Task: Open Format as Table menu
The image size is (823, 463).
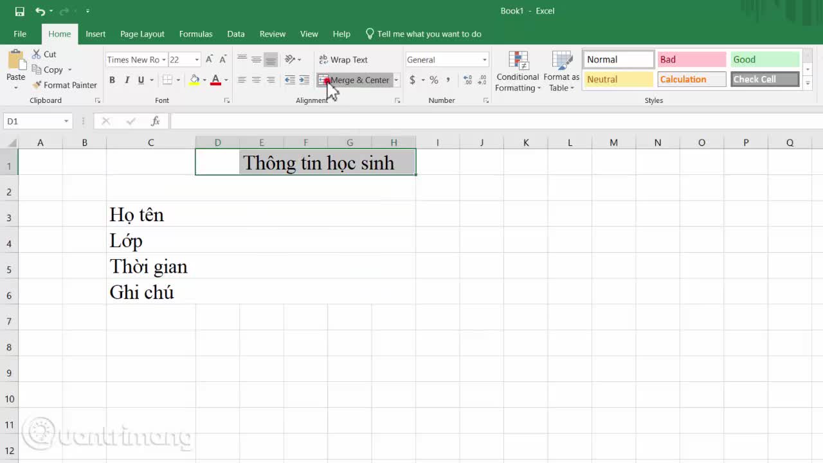Action: [561, 71]
